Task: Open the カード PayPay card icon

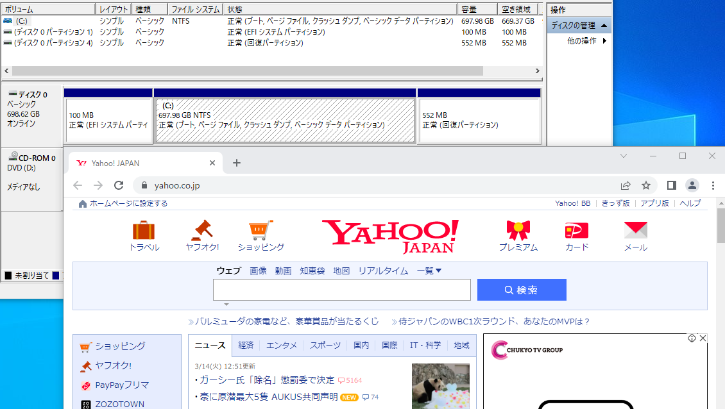Action: coord(577,230)
